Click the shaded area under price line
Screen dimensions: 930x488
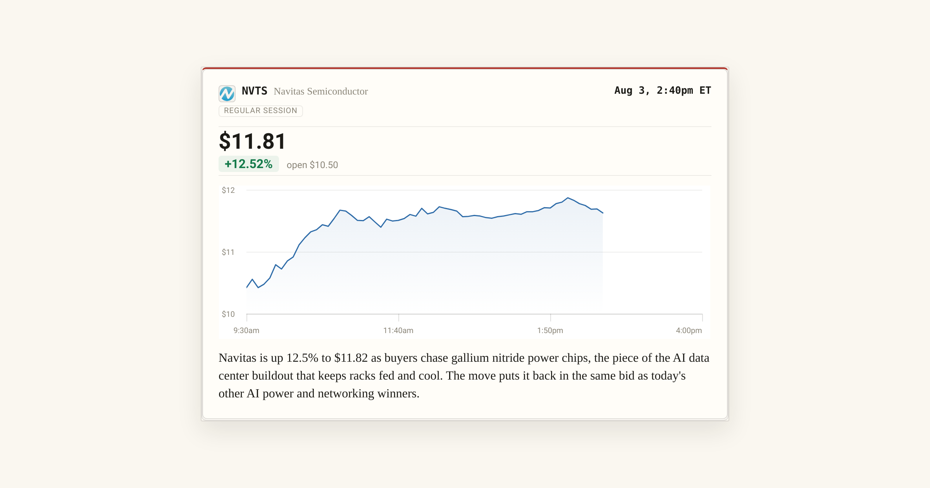point(426,263)
